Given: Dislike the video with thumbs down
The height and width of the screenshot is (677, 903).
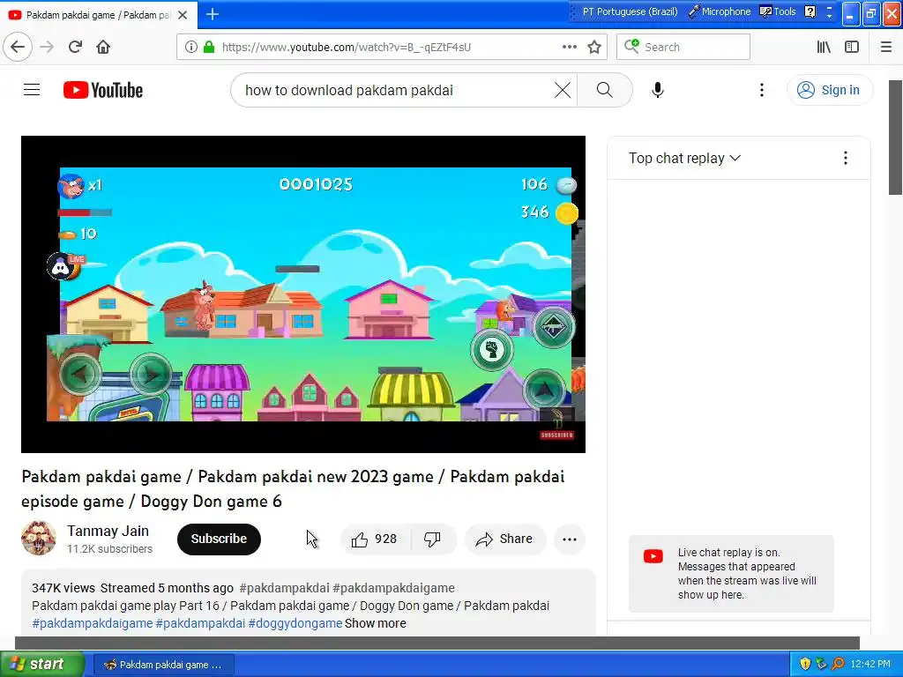Looking at the screenshot, I should coord(432,539).
